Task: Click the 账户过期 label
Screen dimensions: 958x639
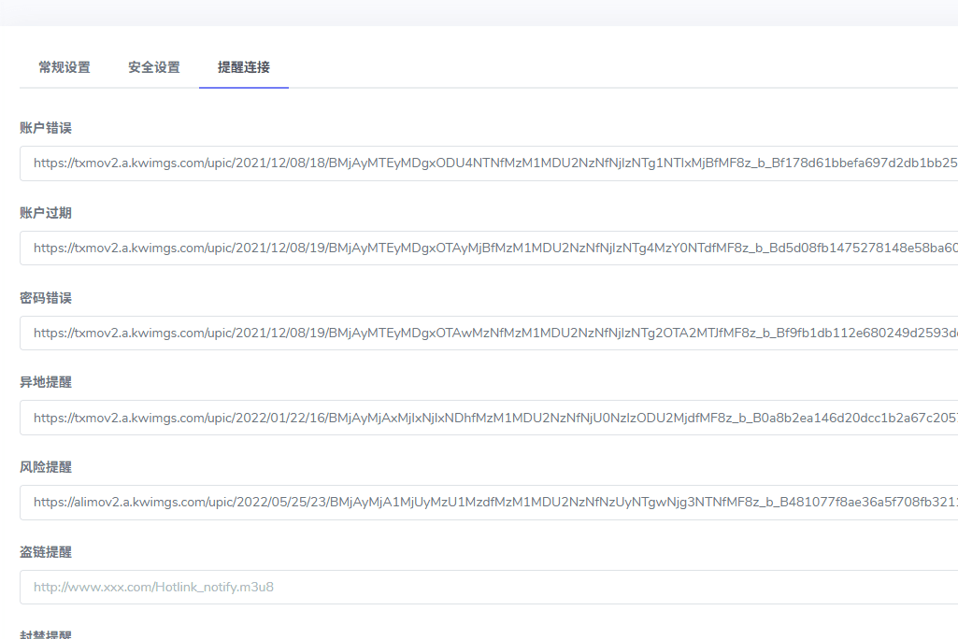Action: click(x=46, y=213)
